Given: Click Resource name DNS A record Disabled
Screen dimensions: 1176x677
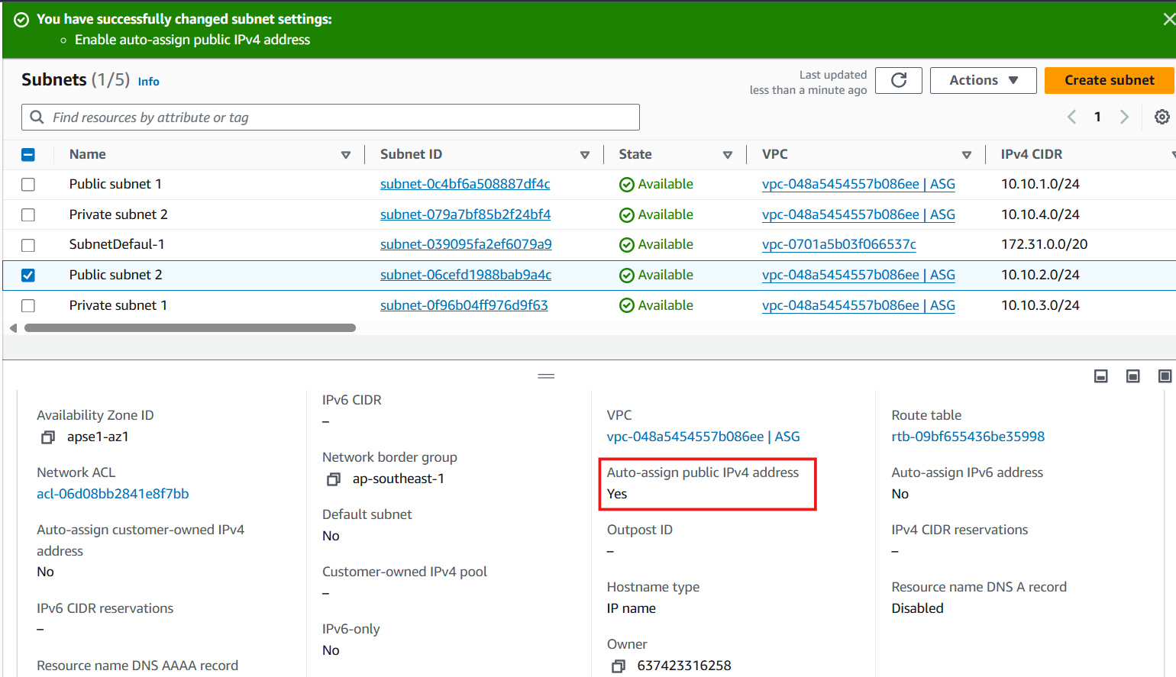Looking at the screenshot, I should pyautogui.click(x=917, y=608).
